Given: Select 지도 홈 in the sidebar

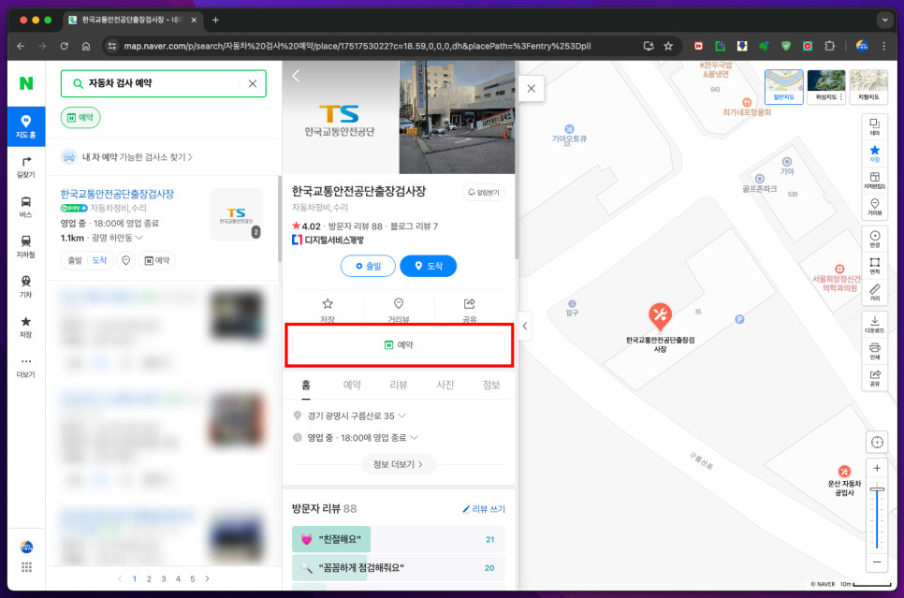Looking at the screenshot, I should [26, 126].
